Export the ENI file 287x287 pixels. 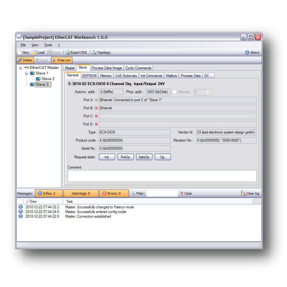76,52
